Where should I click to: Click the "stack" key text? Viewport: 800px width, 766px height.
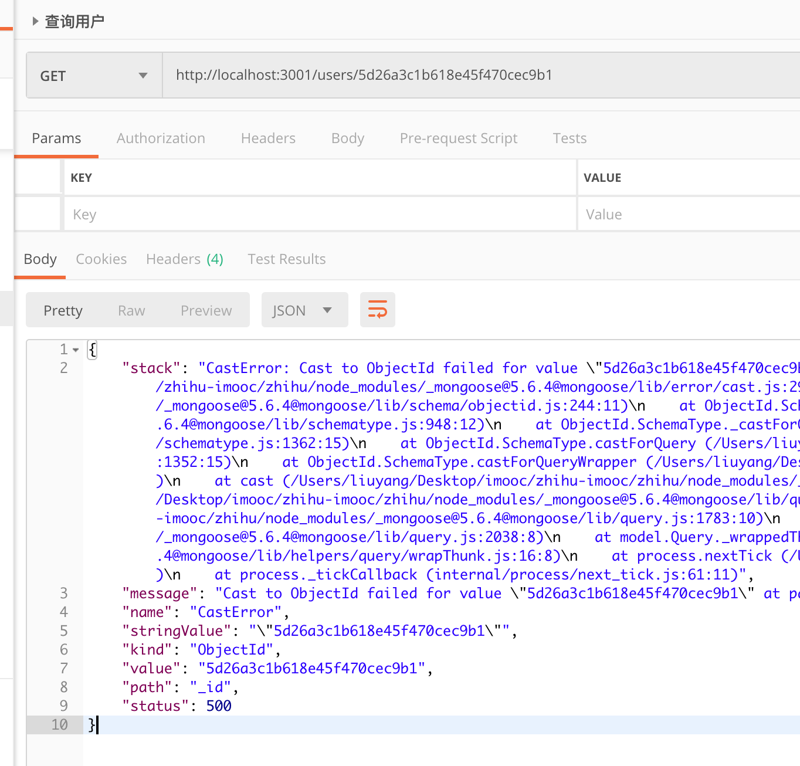pos(152,368)
